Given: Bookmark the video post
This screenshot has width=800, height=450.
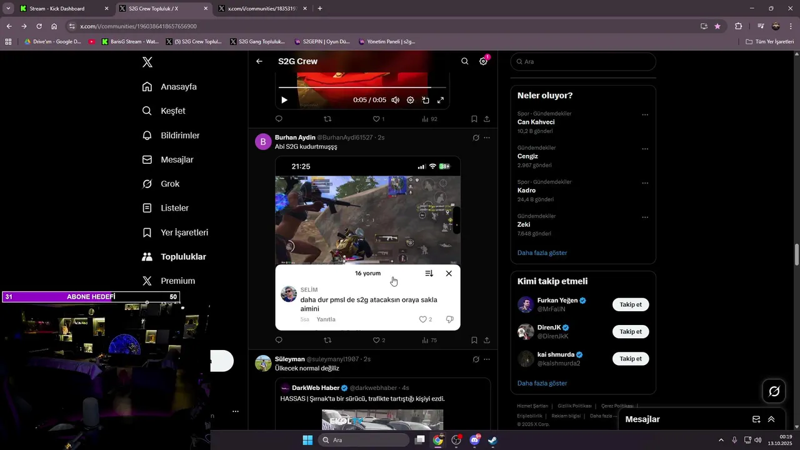Looking at the screenshot, I should (x=474, y=119).
